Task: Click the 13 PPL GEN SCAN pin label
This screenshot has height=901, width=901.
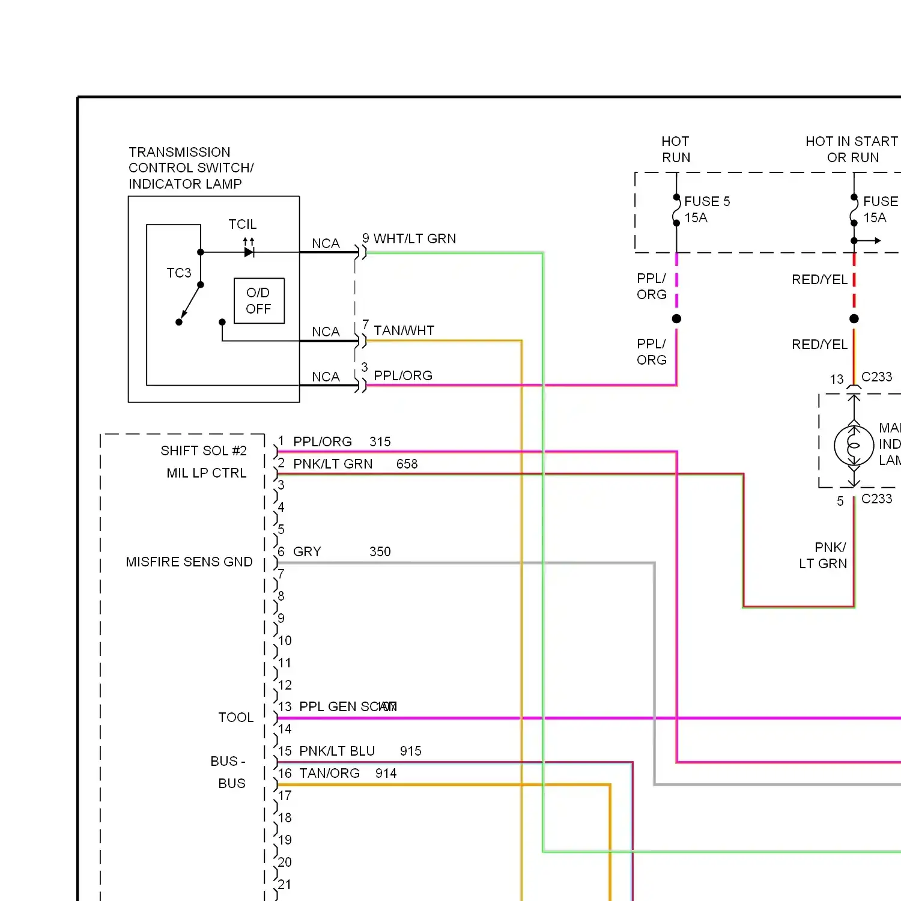Action: 337,706
